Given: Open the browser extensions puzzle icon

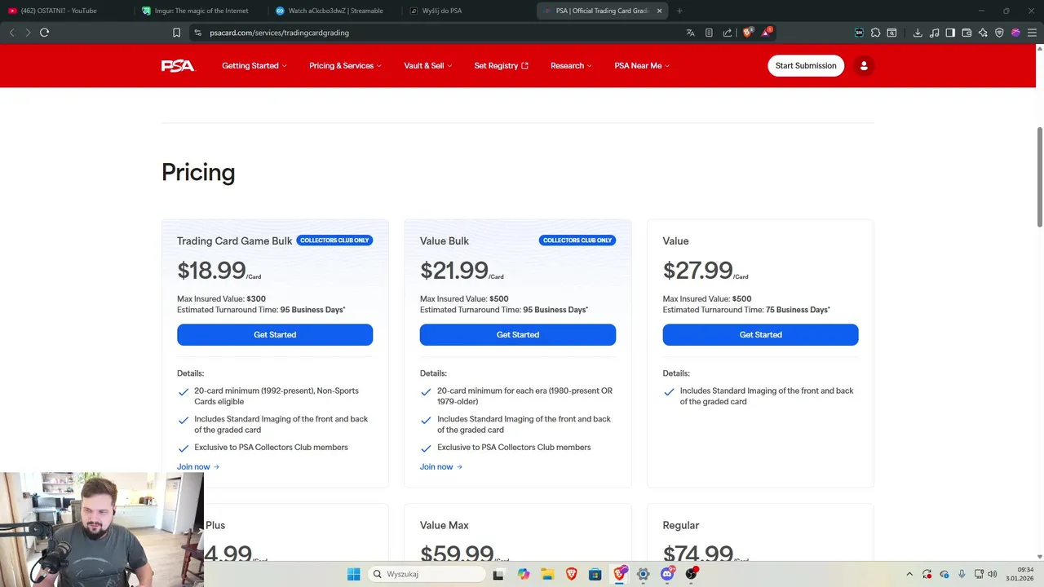Looking at the screenshot, I should (x=875, y=33).
